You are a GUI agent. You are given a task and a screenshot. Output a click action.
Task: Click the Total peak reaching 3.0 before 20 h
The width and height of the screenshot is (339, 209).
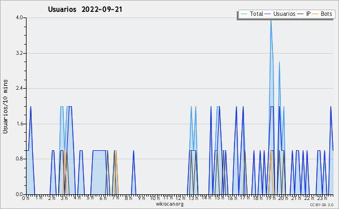(x=279, y=63)
